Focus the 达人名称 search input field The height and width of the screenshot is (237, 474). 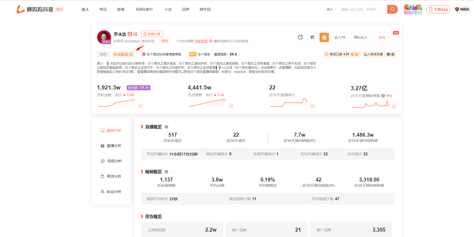coord(363,9)
